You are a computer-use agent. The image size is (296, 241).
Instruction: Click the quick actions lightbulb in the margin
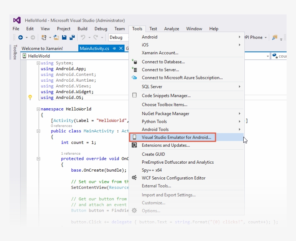30,97
